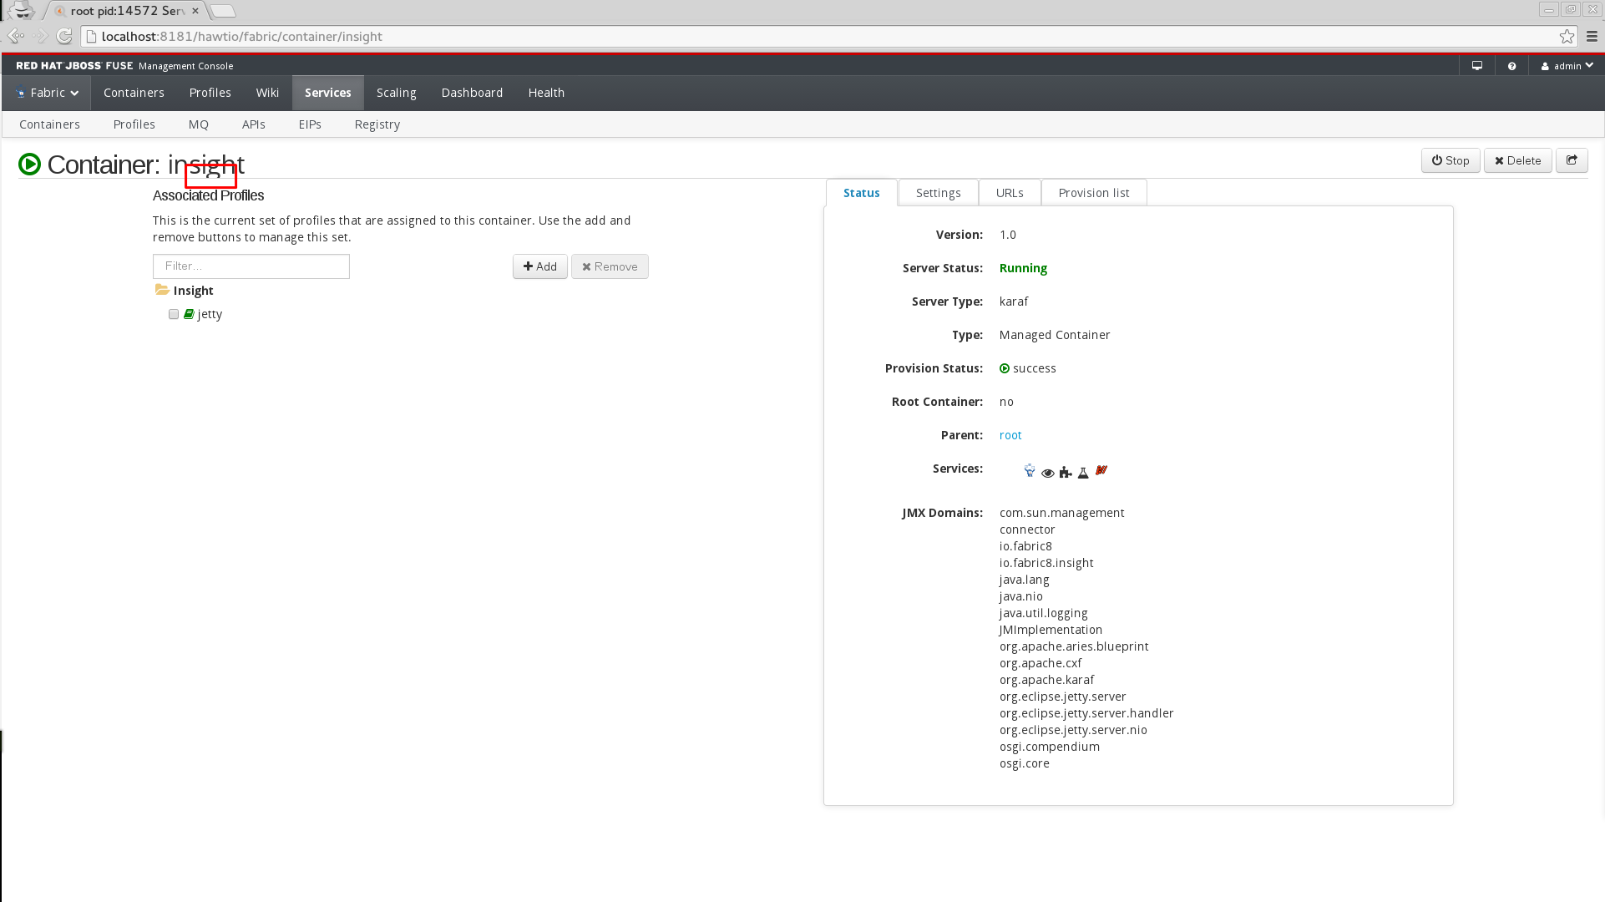Switch to the Settings tab
Viewport: 1605px width, 902px height.
(x=938, y=193)
